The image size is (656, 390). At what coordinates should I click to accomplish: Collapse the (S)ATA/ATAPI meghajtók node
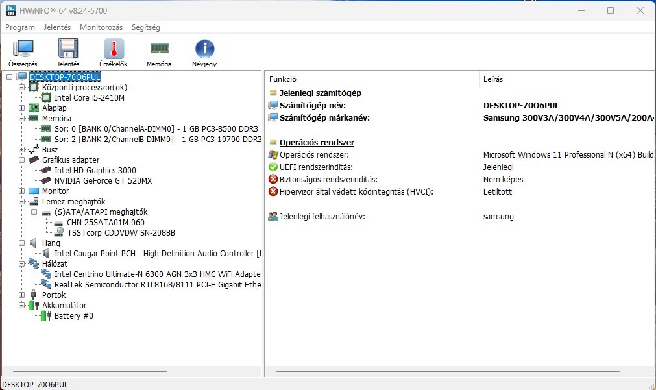point(34,212)
